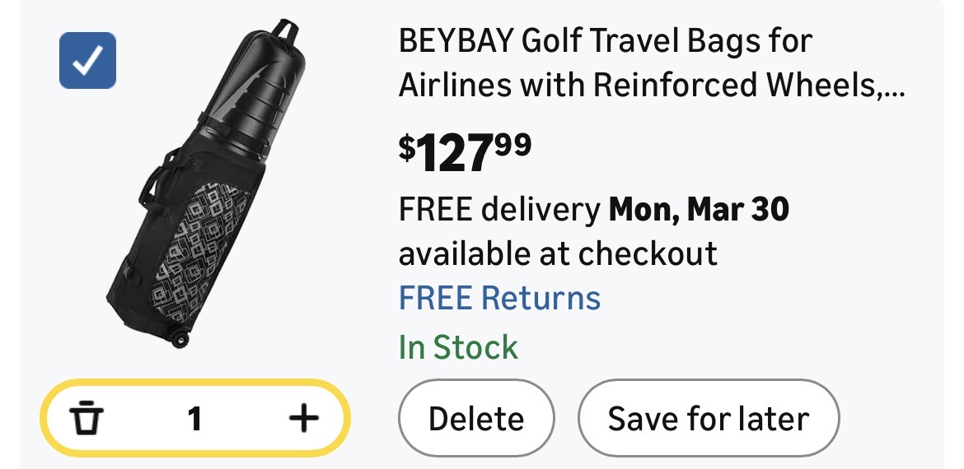Click the trash can icon in quantity selector
This screenshot has width=964, height=469.
(87, 420)
